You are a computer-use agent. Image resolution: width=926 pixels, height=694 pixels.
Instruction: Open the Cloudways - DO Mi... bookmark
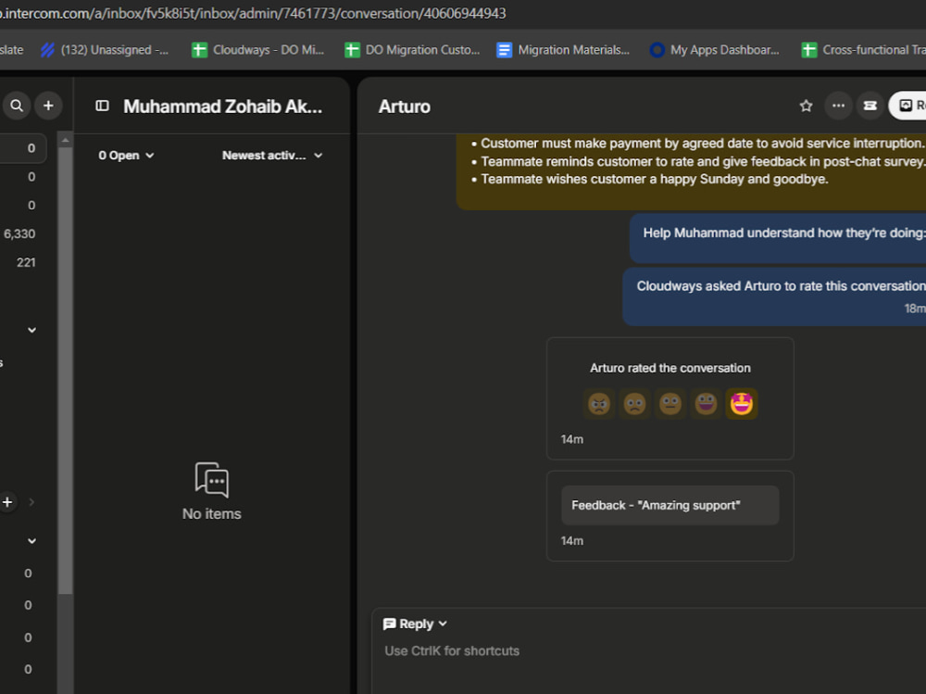[x=258, y=50]
